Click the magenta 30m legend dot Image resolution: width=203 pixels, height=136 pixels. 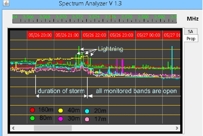tap(60, 119)
